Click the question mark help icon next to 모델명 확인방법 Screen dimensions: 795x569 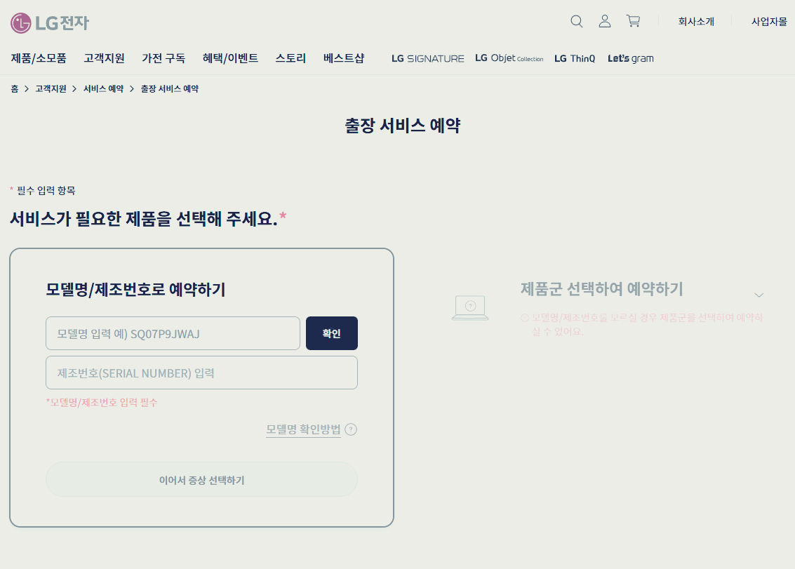click(351, 429)
